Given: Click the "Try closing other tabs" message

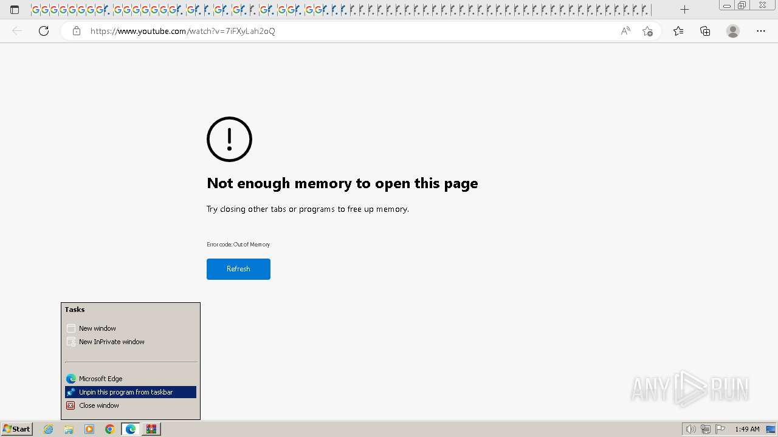Looking at the screenshot, I should pos(308,209).
